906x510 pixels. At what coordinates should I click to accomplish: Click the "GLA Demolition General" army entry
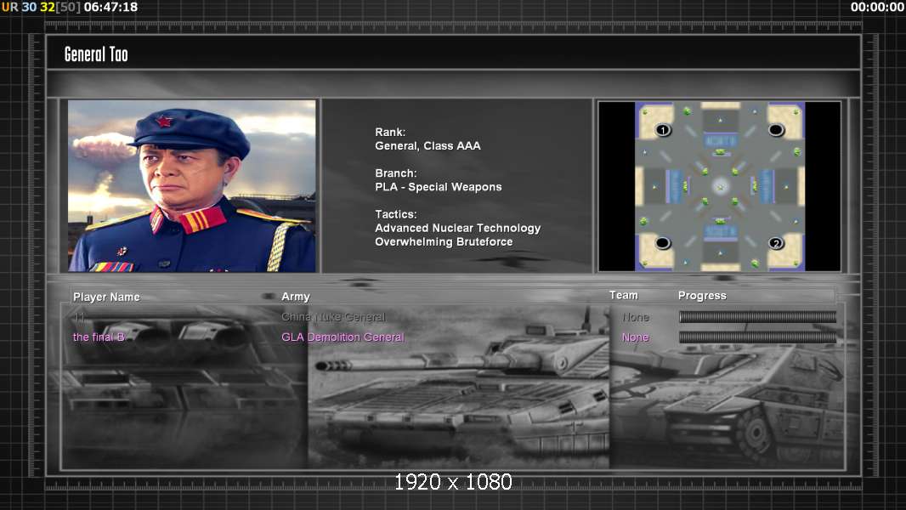[x=343, y=337]
